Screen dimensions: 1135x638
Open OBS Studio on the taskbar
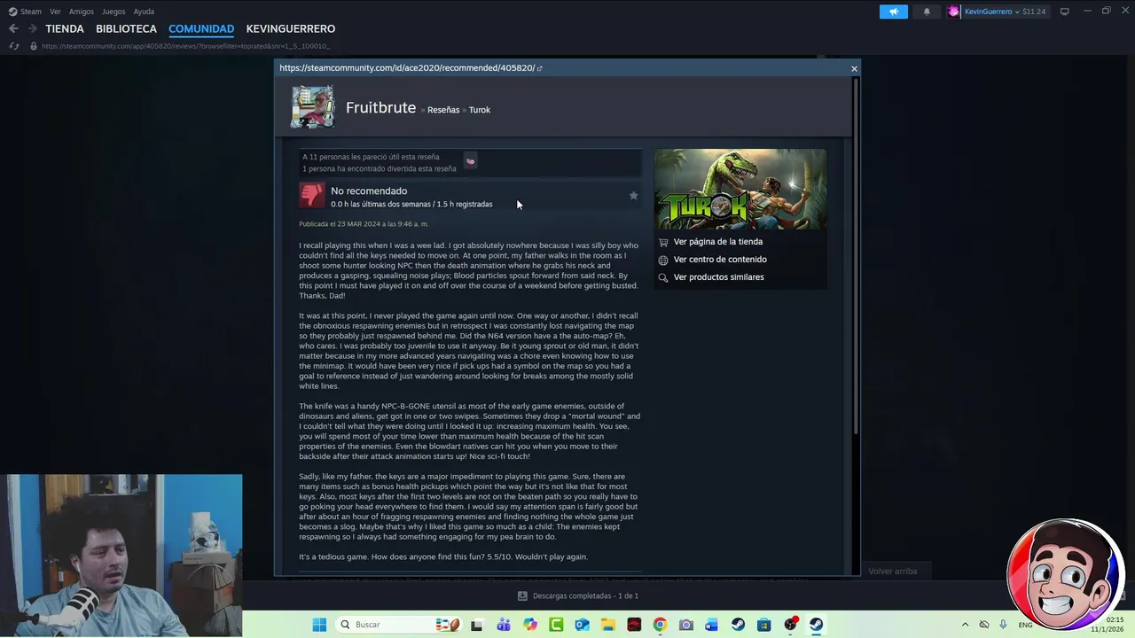(790, 625)
